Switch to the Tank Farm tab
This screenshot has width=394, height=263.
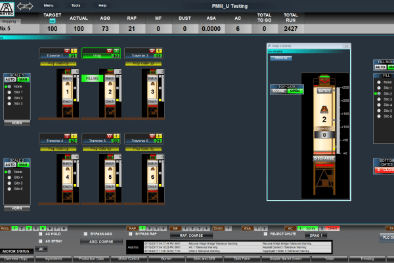[x=242, y=258]
